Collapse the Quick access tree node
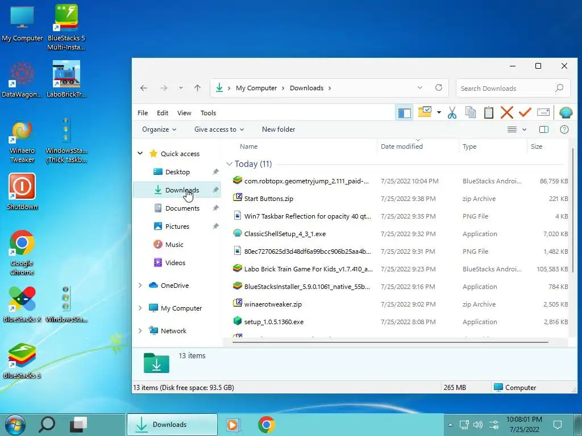Screen dimensions: 582x436 (140, 153)
